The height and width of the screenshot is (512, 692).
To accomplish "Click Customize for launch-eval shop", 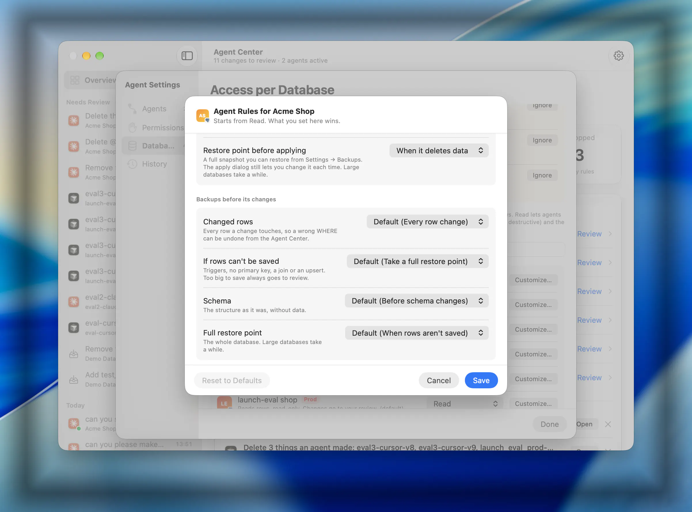I will click(533, 404).
